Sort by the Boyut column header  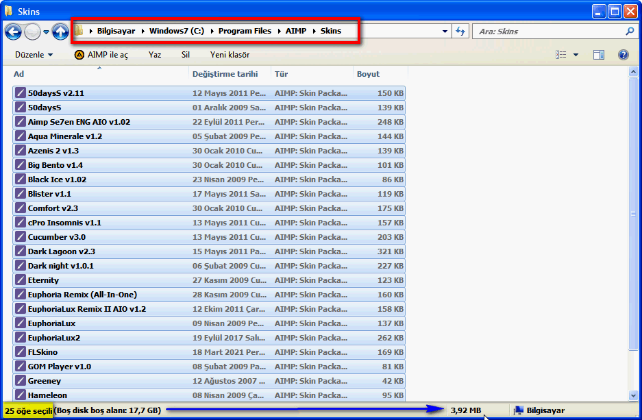(x=380, y=74)
